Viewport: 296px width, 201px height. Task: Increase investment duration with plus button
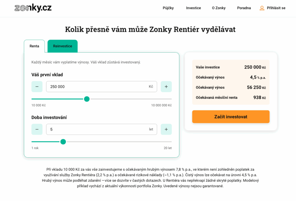166,129
